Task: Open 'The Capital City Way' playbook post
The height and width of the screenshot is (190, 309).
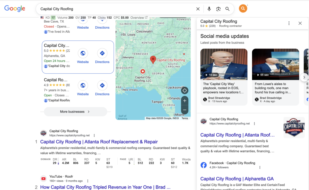Action: coord(224,88)
